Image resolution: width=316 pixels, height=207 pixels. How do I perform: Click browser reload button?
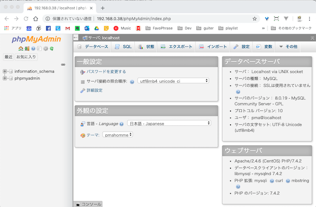26,19
